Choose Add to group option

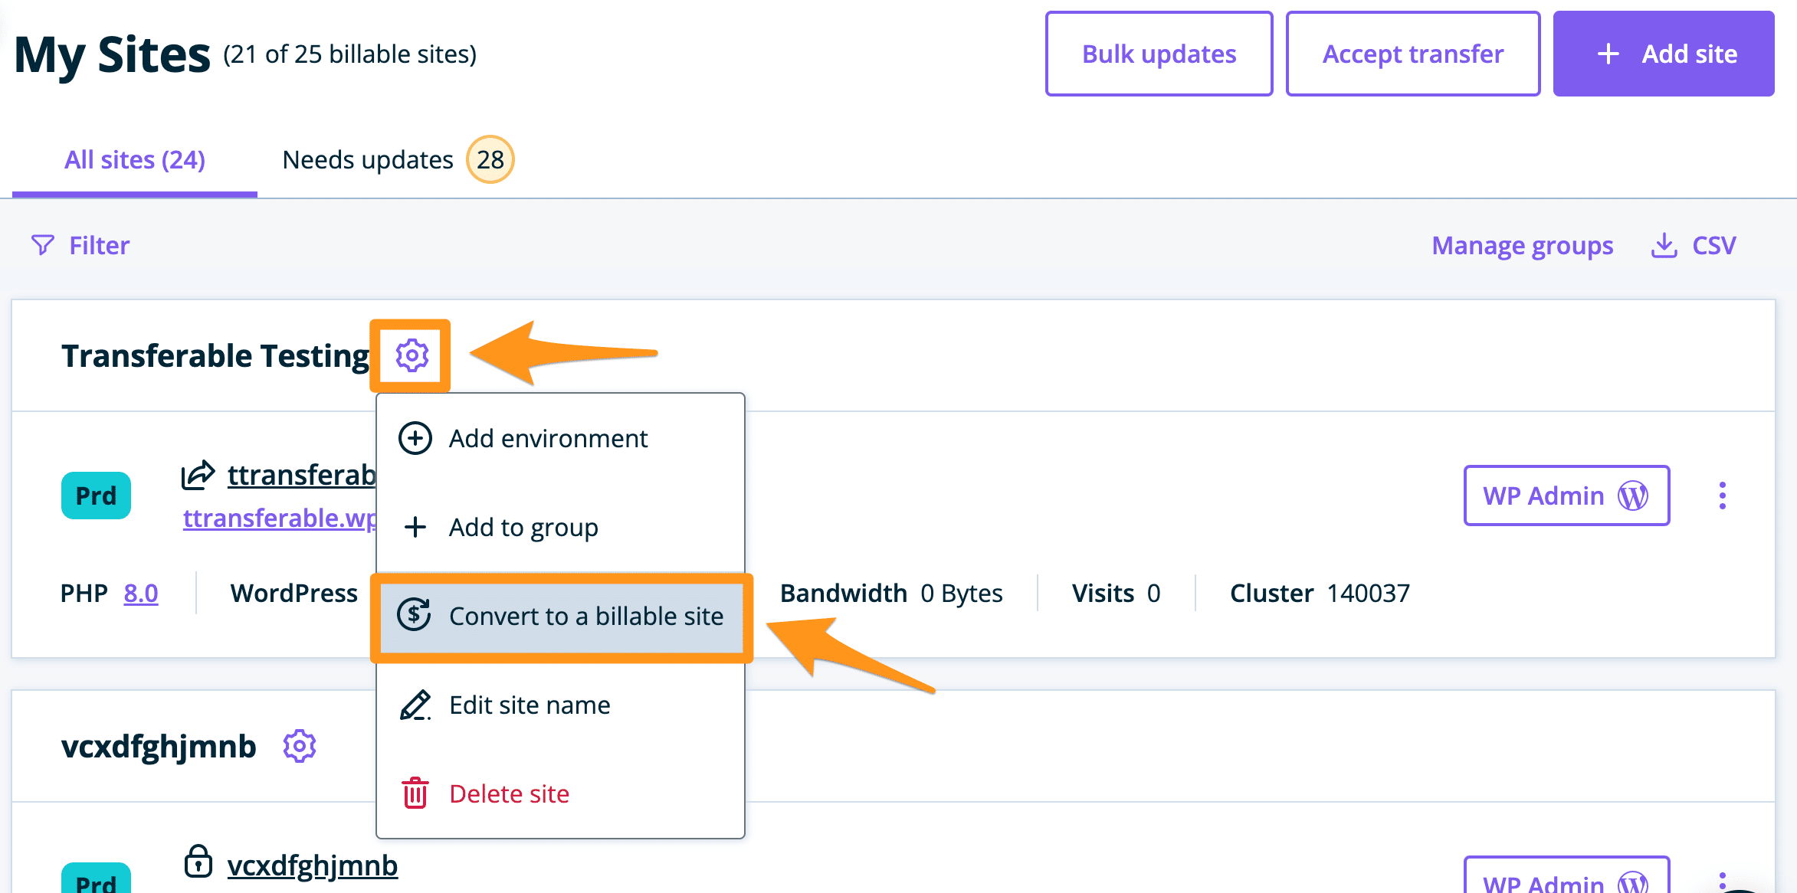tap(523, 528)
